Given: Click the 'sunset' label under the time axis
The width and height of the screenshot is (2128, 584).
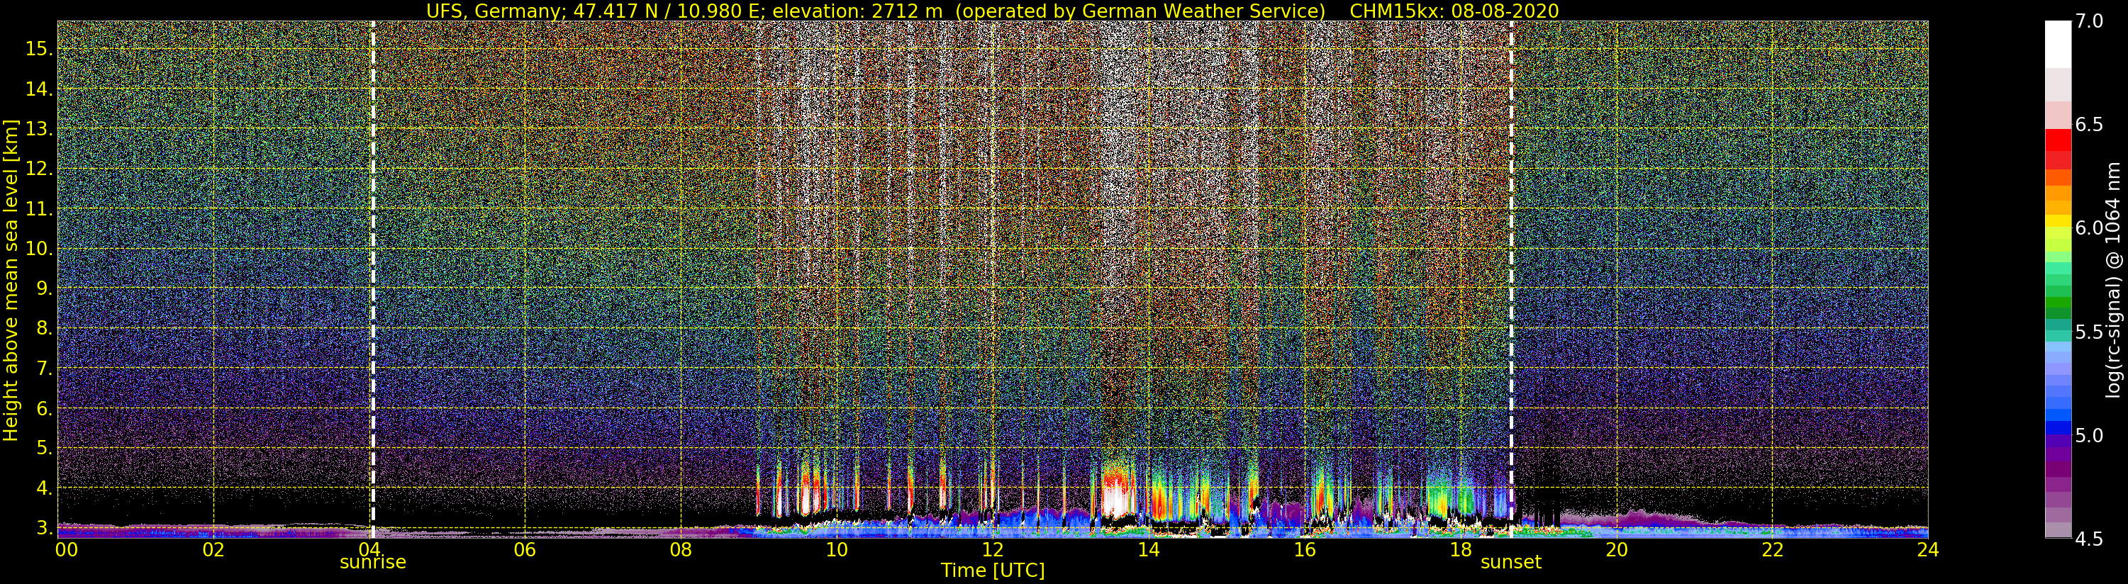Looking at the screenshot, I should [1511, 563].
